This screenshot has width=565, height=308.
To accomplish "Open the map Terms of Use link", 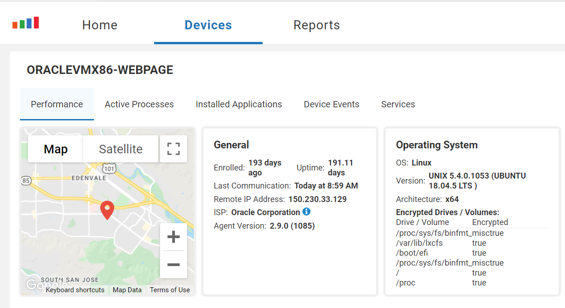I will pyautogui.click(x=170, y=290).
